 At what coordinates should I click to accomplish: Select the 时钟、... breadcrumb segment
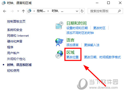pos(57,11)
